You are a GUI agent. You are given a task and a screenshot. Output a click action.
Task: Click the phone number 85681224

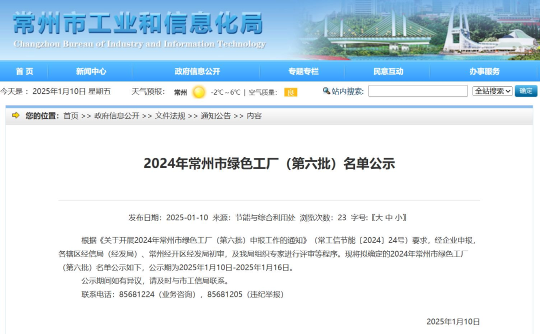coord(136,295)
